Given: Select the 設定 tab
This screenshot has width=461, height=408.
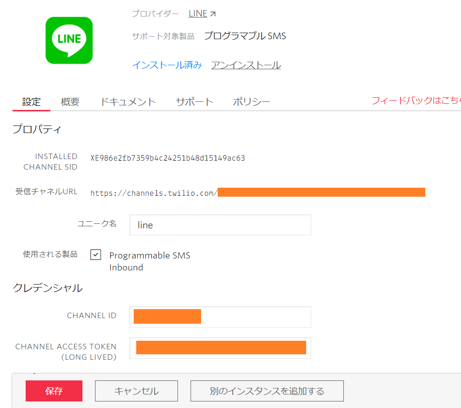Looking at the screenshot, I should pyautogui.click(x=31, y=101).
